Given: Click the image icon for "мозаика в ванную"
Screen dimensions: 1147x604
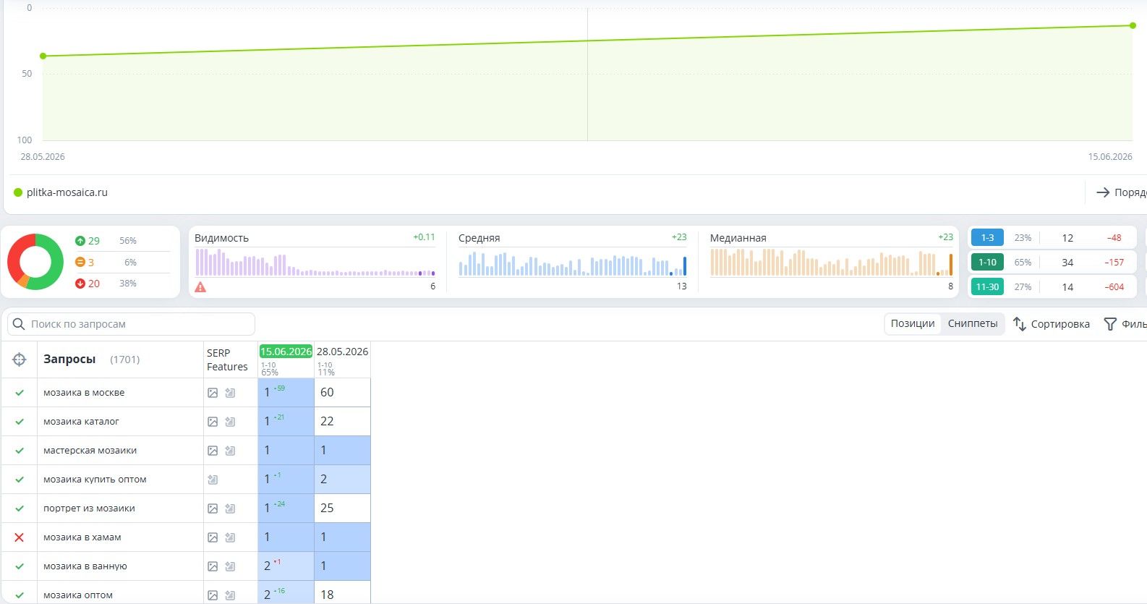Looking at the screenshot, I should (x=213, y=566).
